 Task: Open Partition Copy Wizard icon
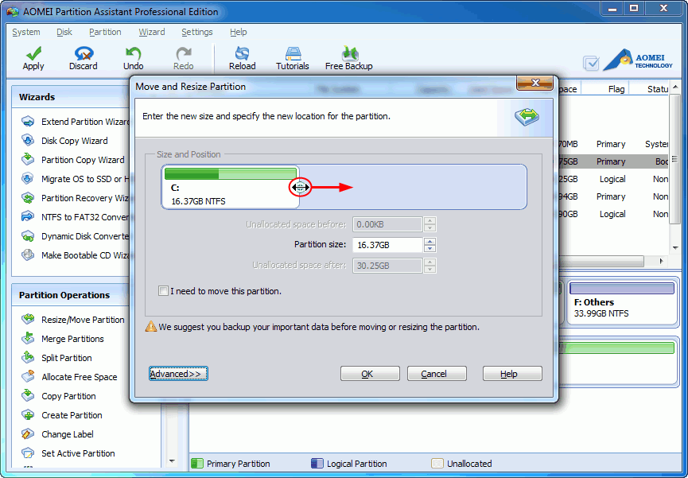pos(28,159)
